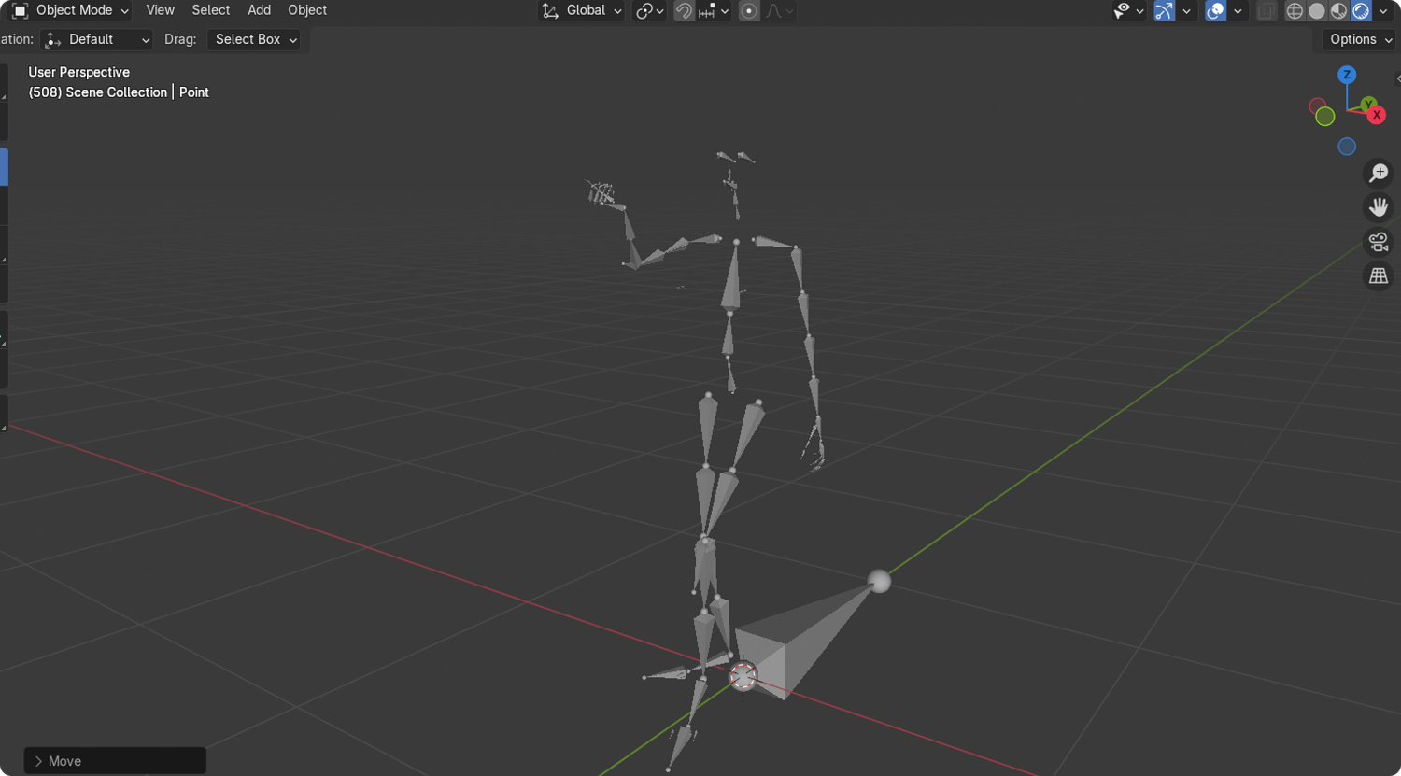Open the proportional editing falloff dropdown
Image resolution: width=1401 pixels, height=776 pixels.
click(x=780, y=11)
